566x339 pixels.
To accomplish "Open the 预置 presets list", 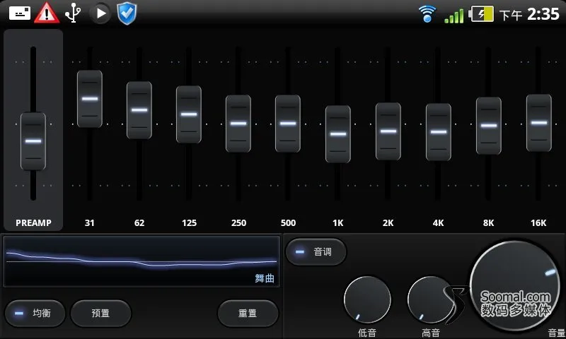I will coord(100,313).
